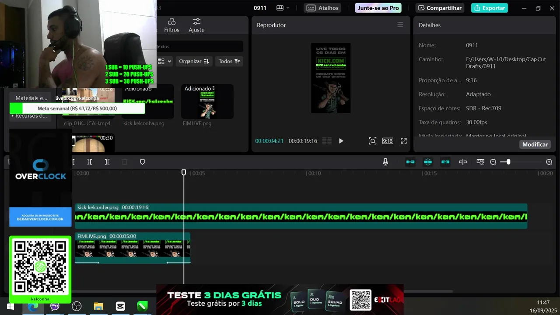Open the Windows Start menu
This screenshot has height=315, width=560.
click(x=10, y=306)
